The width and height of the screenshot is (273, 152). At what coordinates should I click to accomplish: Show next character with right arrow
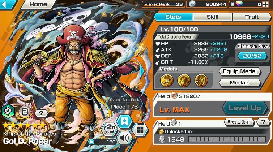pyautogui.click(x=142, y=70)
